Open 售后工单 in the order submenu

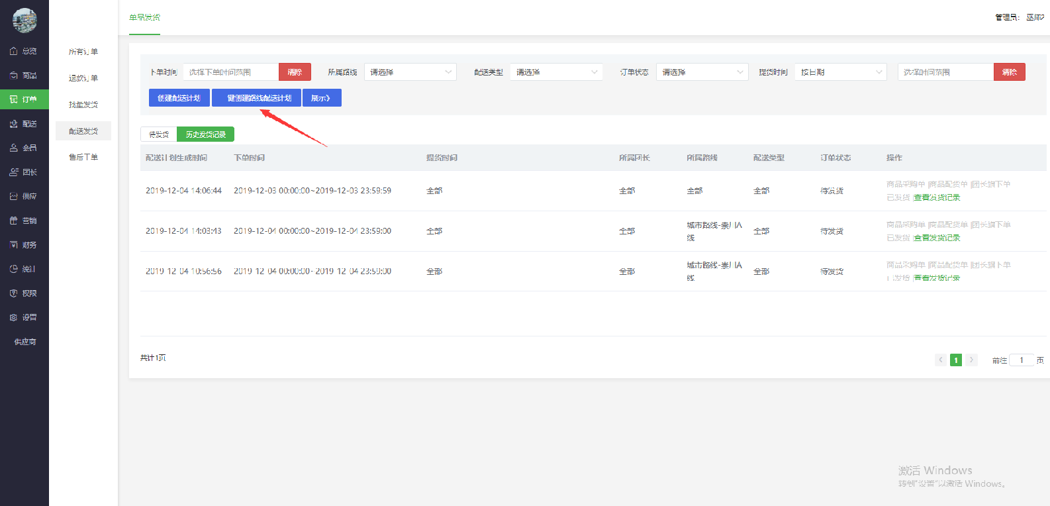83,157
